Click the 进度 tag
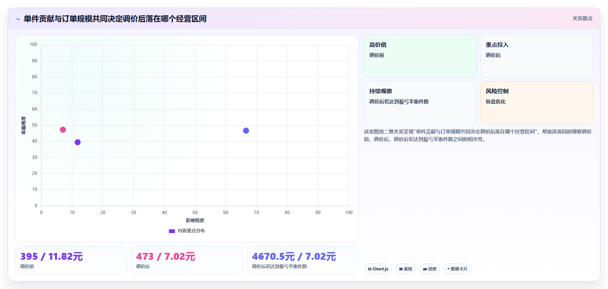The height and width of the screenshot is (289, 608). pyautogui.click(x=429, y=269)
